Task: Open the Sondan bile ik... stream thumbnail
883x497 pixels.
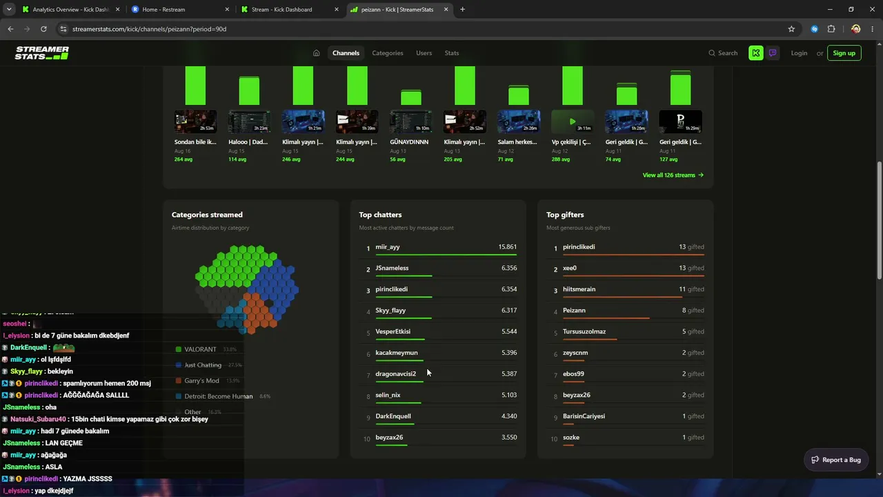Action: coord(195,121)
